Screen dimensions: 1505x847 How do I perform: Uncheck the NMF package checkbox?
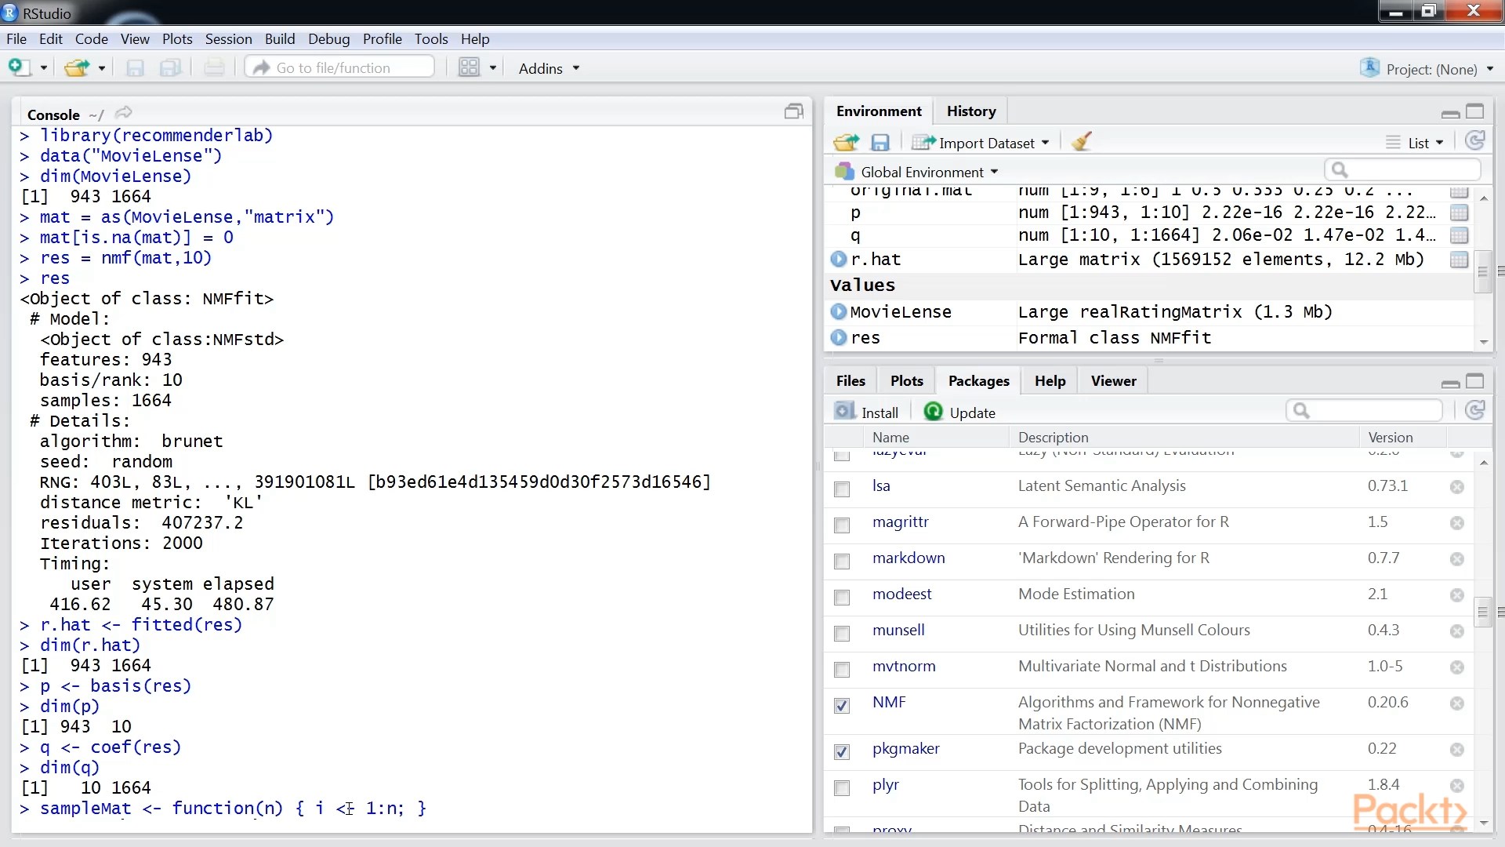842,706
